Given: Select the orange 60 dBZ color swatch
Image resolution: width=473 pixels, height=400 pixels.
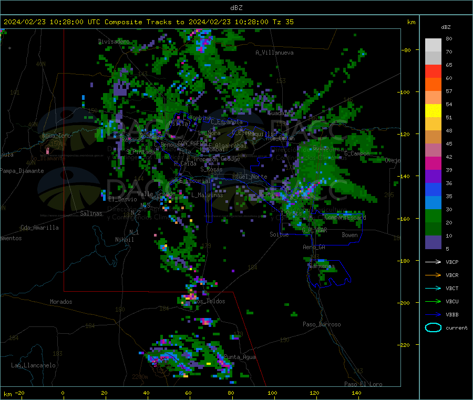Looking at the screenshot, I should point(433,85).
